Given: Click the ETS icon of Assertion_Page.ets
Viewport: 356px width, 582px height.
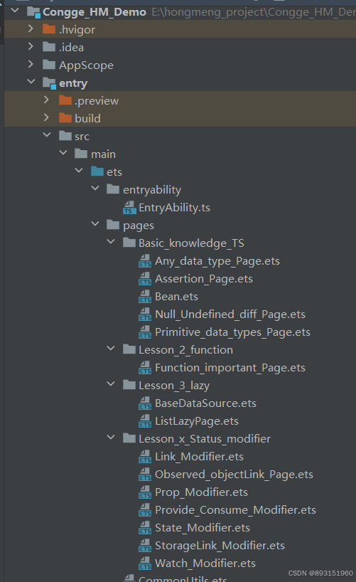Looking at the screenshot, I should click(145, 279).
